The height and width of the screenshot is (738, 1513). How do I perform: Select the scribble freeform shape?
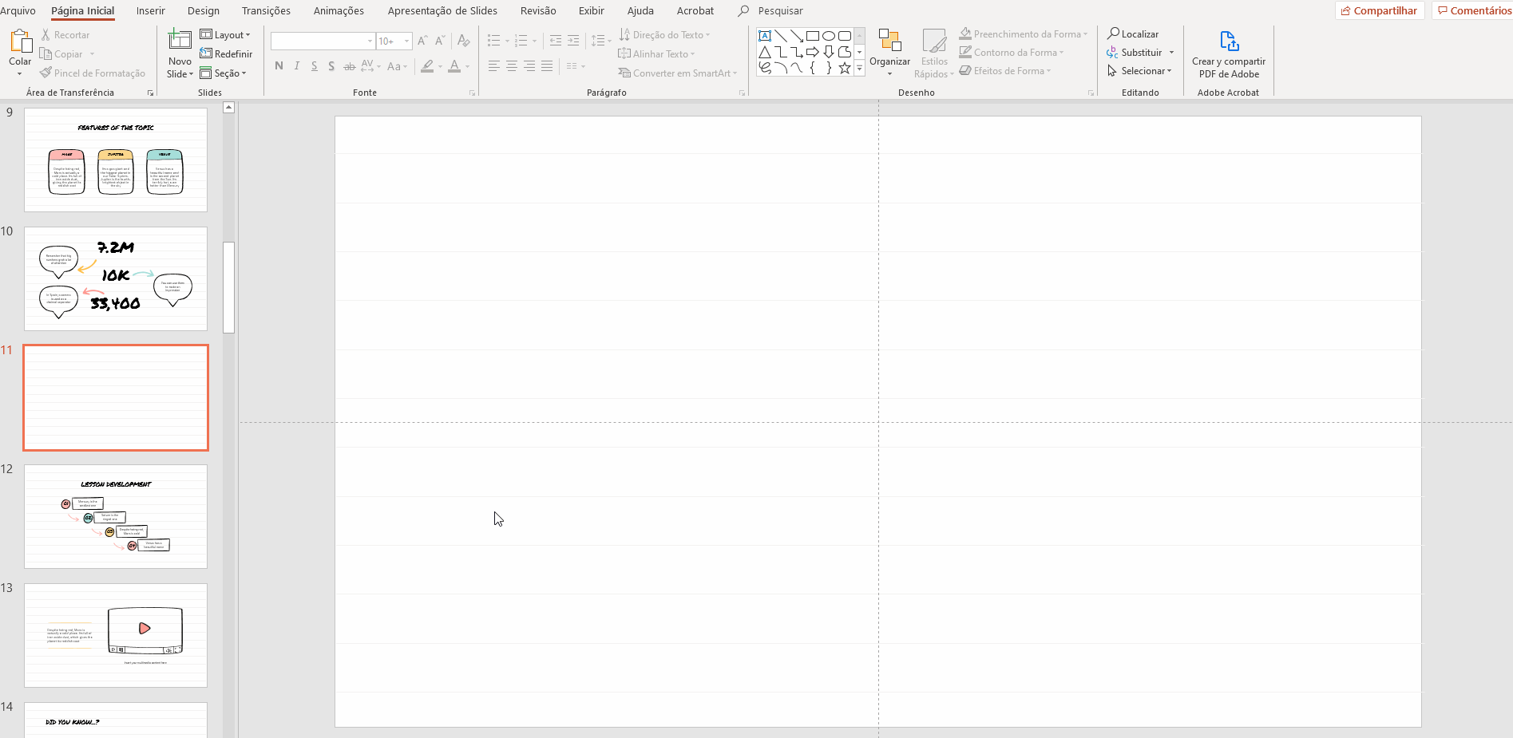(765, 68)
